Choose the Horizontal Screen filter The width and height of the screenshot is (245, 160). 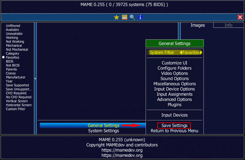(19, 105)
